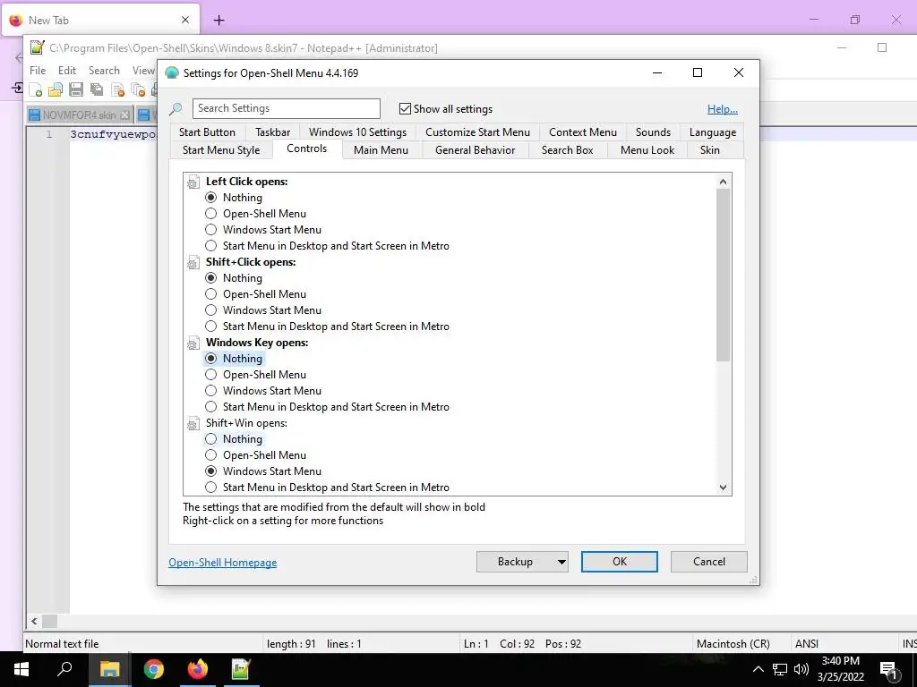Screen dimensions: 917x687
Task: Click the magnifier icon beside Search Settings
Action: (176, 108)
